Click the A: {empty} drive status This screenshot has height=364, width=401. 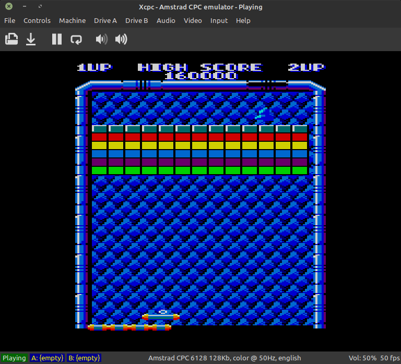[x=47, y=358]
